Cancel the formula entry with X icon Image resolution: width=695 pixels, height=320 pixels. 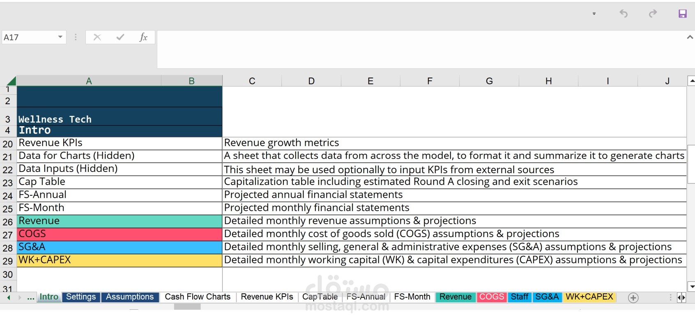[97, 37]
